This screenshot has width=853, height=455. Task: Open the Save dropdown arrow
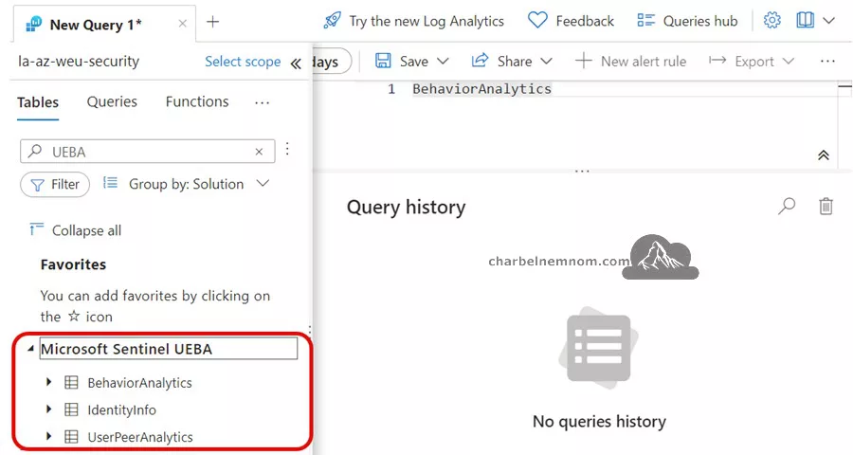pos(443,61)
